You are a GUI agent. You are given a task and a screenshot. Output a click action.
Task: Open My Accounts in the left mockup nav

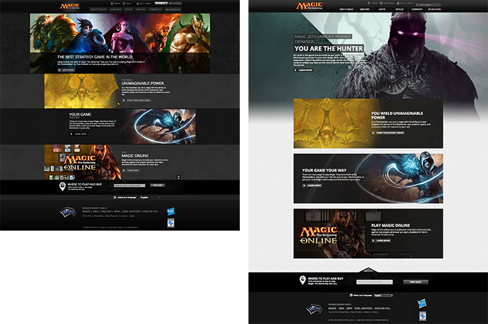(x=172, y=9)
